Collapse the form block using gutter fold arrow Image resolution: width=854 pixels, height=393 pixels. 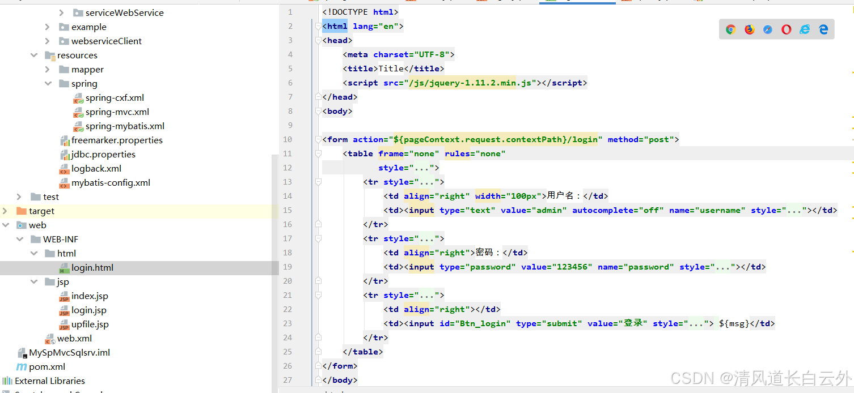coord(318,139)
